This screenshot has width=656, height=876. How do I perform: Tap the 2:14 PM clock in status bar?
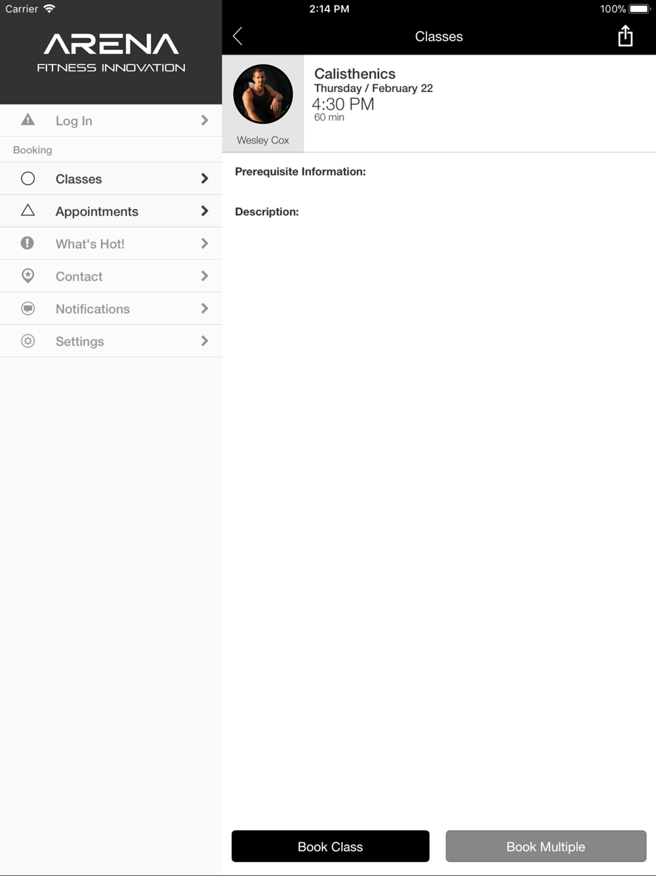pos(329,9)
